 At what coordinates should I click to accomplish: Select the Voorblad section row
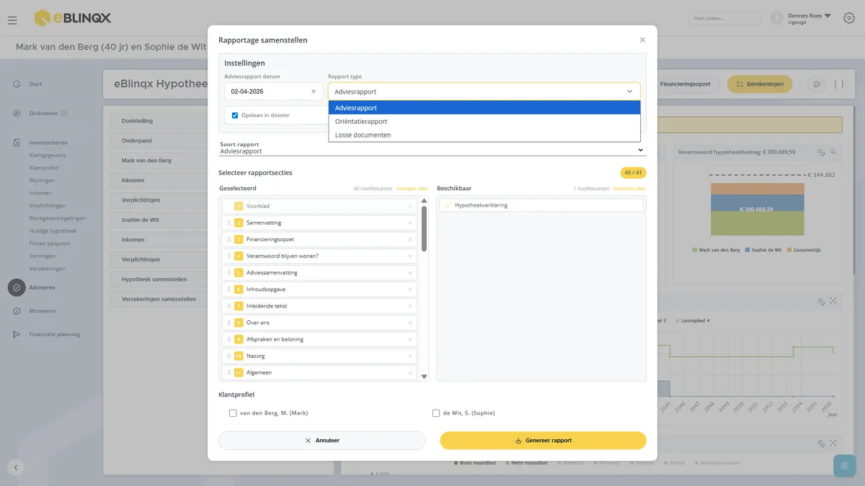319,206
